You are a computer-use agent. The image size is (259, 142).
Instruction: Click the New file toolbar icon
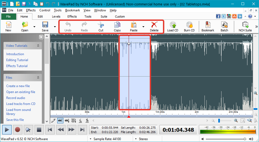point(8,25)
